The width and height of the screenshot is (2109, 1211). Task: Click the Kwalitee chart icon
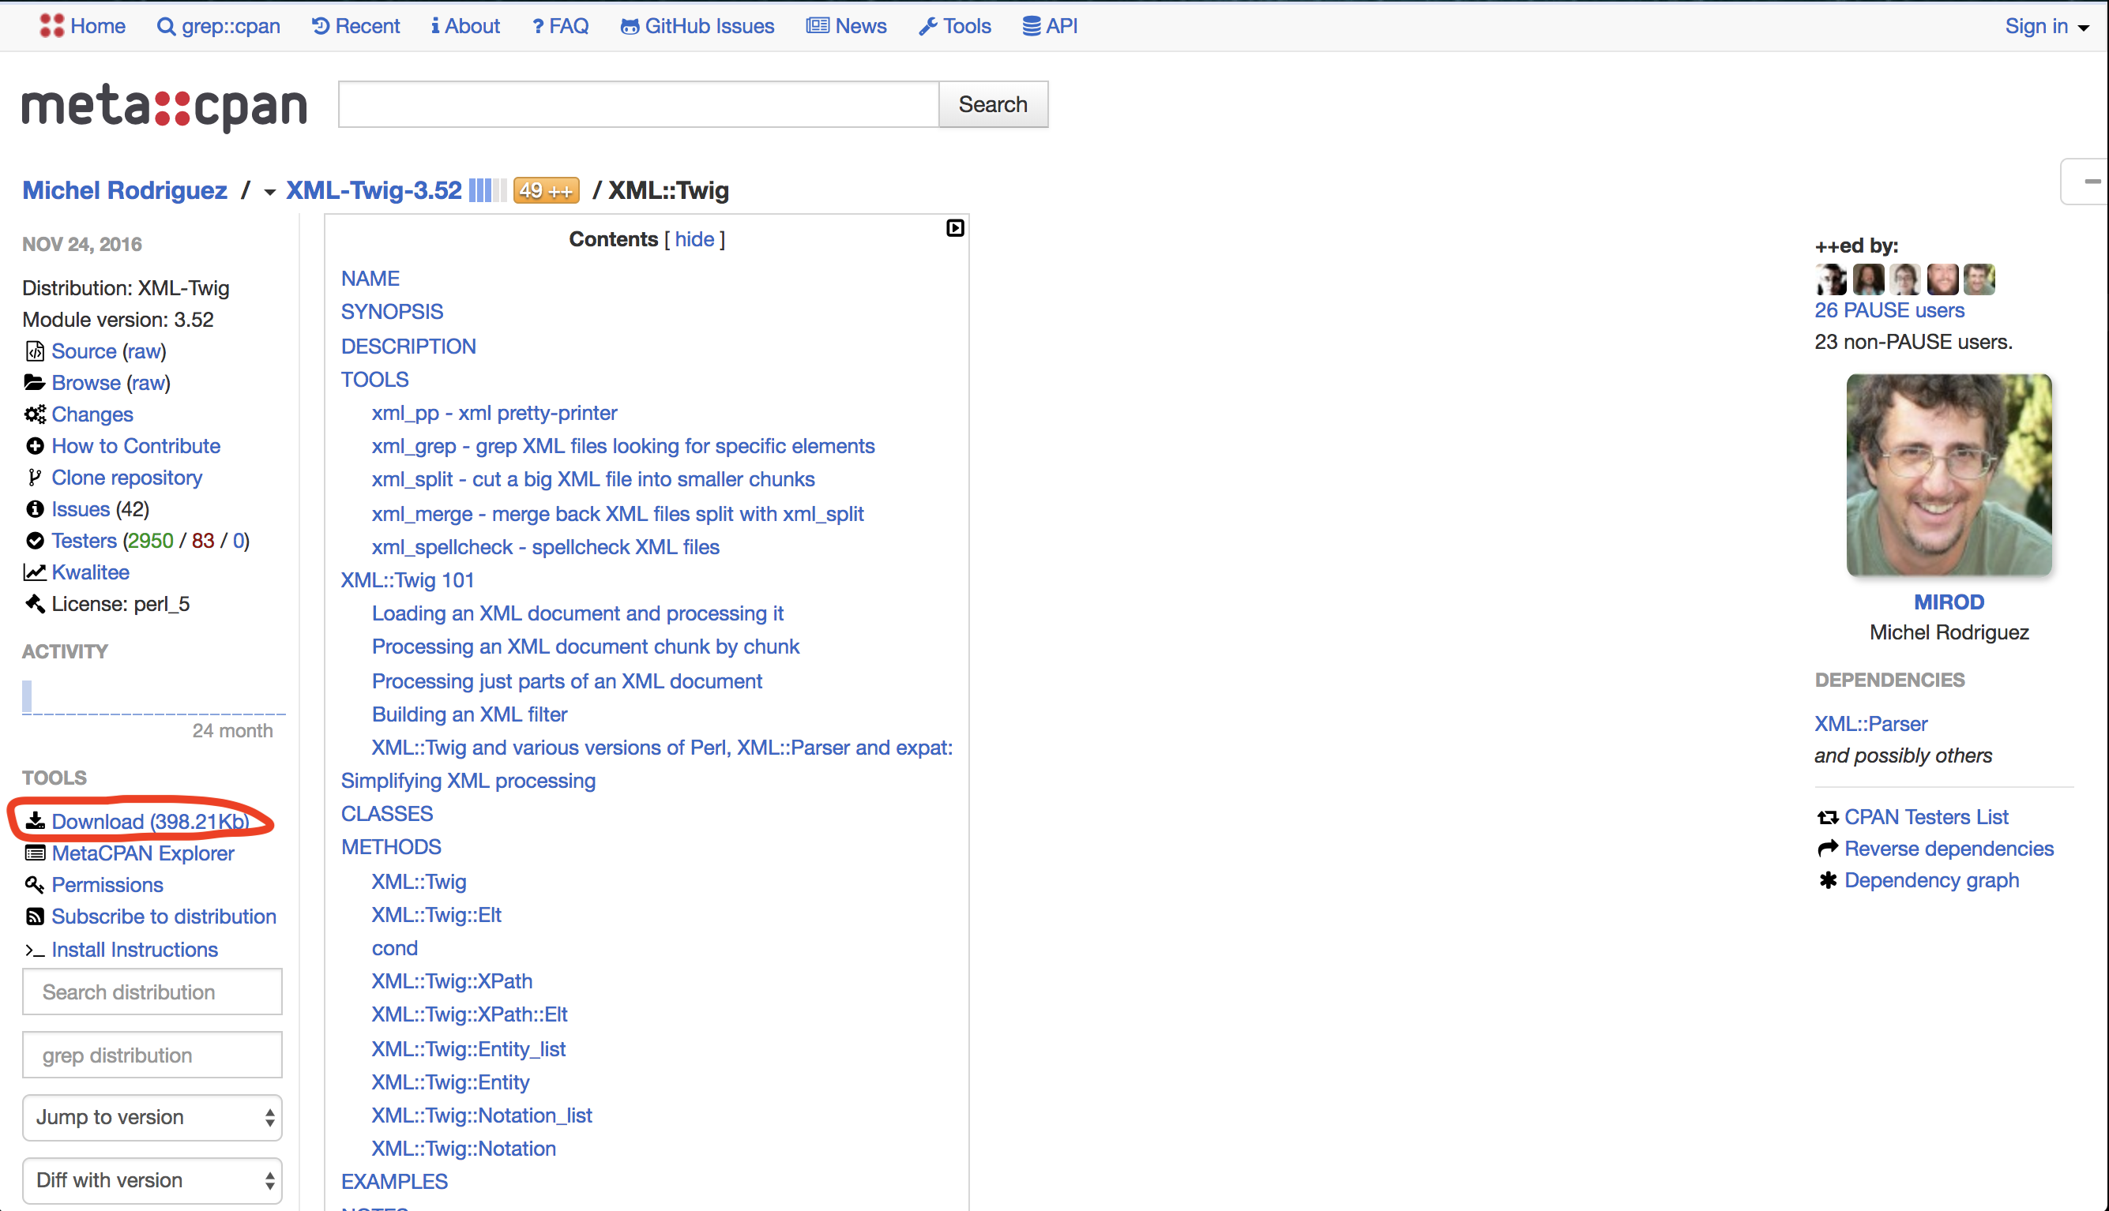tap(34, 572)
